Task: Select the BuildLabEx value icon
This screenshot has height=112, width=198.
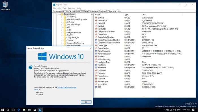Action: (96, 29)
